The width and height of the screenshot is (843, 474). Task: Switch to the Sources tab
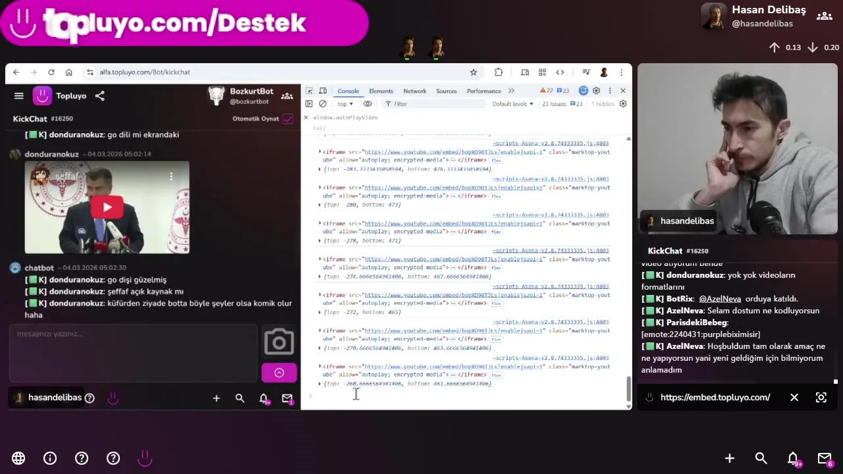447,91
